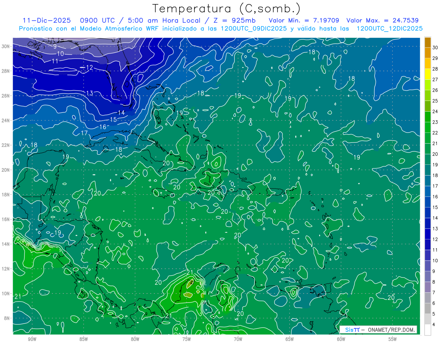Click the color legend swatch between 12 and 13
This screenshot has width=445, height=344.
click(428, 234)
